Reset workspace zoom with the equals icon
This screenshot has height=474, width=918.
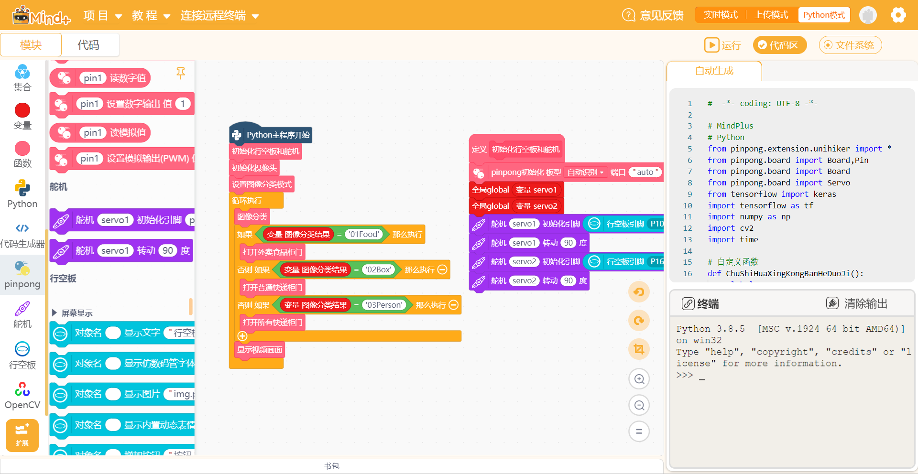pyautogui.click(x=639, y=431)
